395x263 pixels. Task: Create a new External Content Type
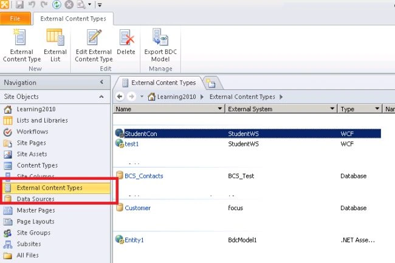[x=22, y=46]
